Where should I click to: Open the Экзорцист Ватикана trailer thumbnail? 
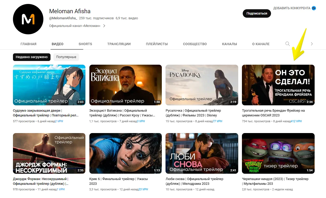125,85
